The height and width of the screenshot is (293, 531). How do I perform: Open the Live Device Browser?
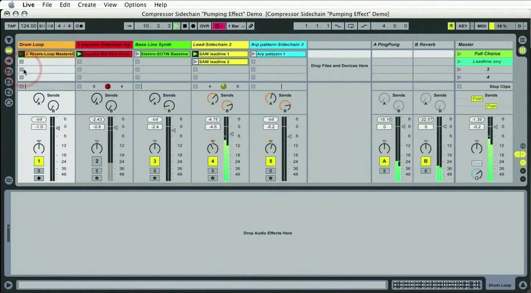9,50
